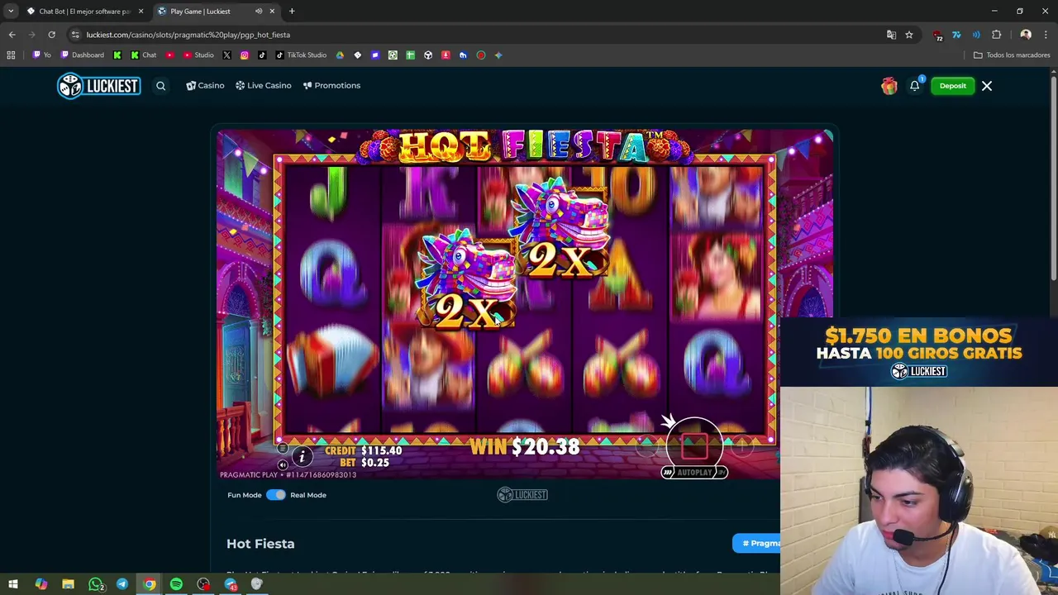Open the Windows Start menu
1058x595 pixels.
[x=13, y=584]
